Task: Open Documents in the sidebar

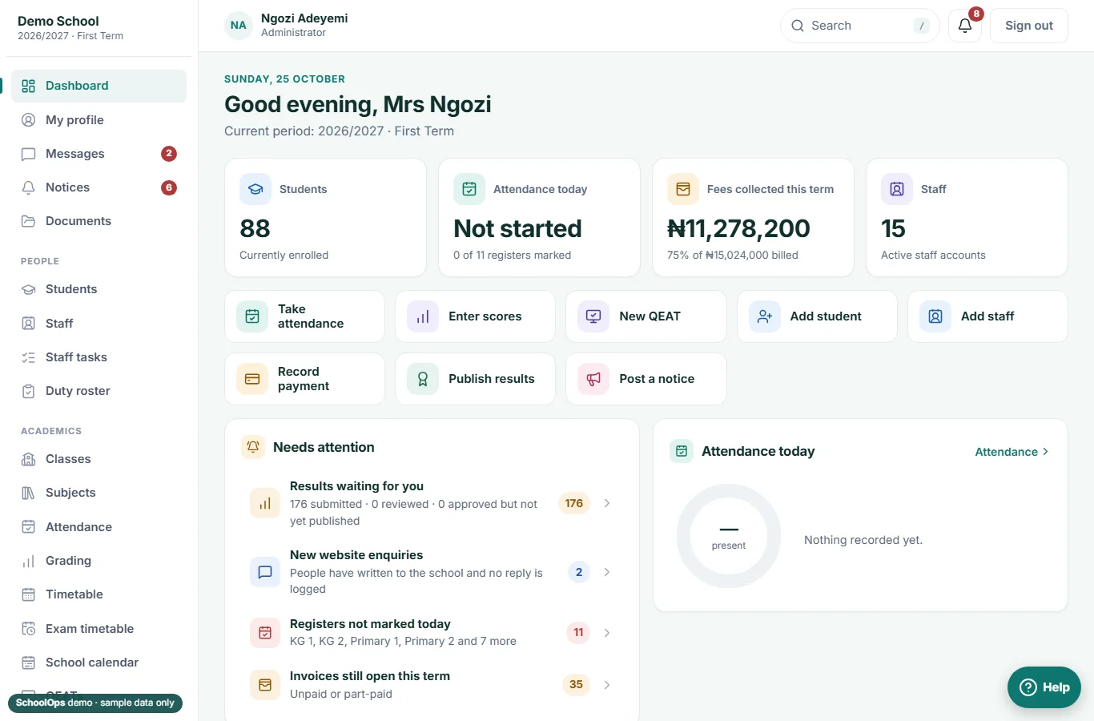Action: click(x=99, y=221)
